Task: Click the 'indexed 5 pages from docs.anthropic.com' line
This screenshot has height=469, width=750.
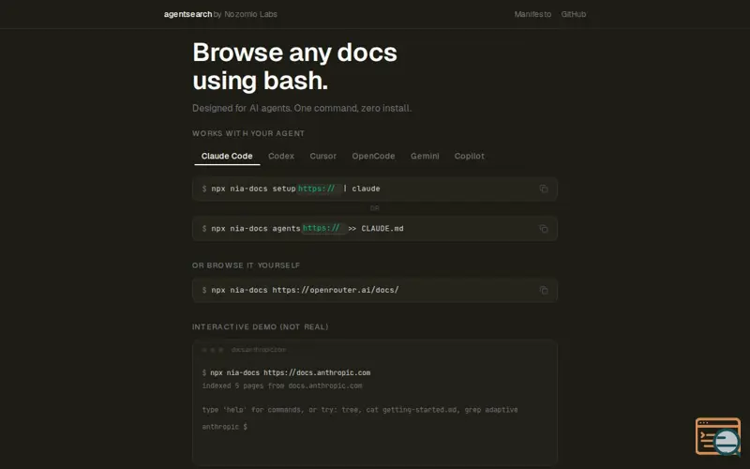Action: pos(282,386)
